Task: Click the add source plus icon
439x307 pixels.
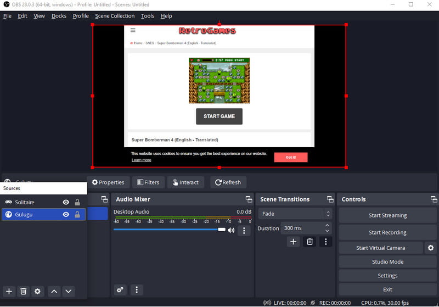Action: click(x=9, y=291)
